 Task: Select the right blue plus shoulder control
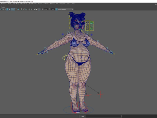coord(92,35)
